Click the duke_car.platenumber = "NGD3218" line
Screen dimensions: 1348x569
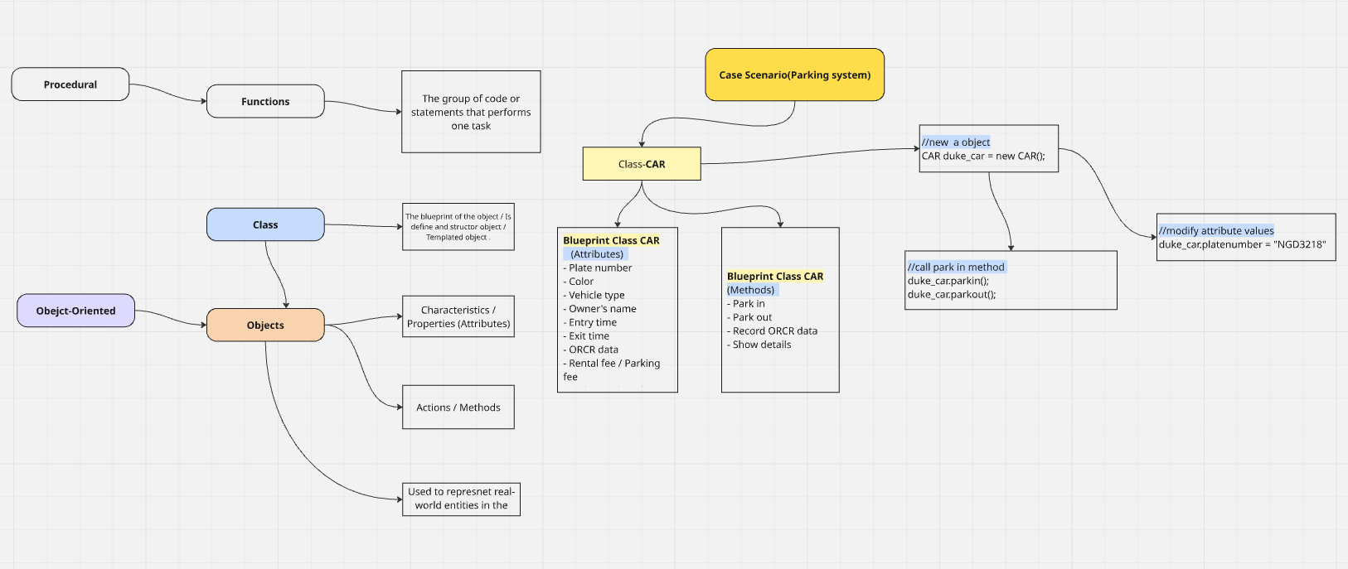[1242, 244]
